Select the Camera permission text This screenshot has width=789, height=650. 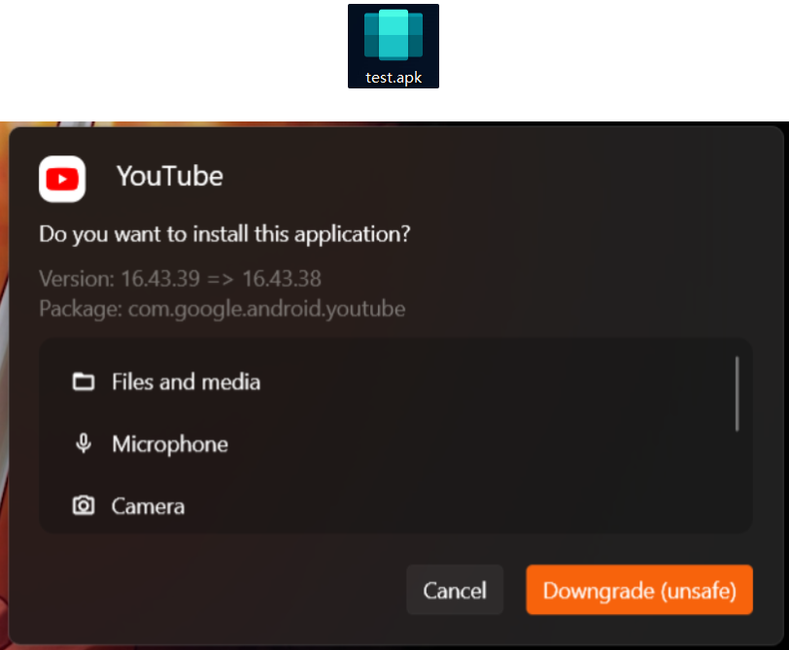point(148,506)
